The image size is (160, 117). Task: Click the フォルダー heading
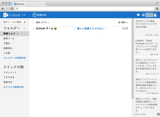click(12, 28)
